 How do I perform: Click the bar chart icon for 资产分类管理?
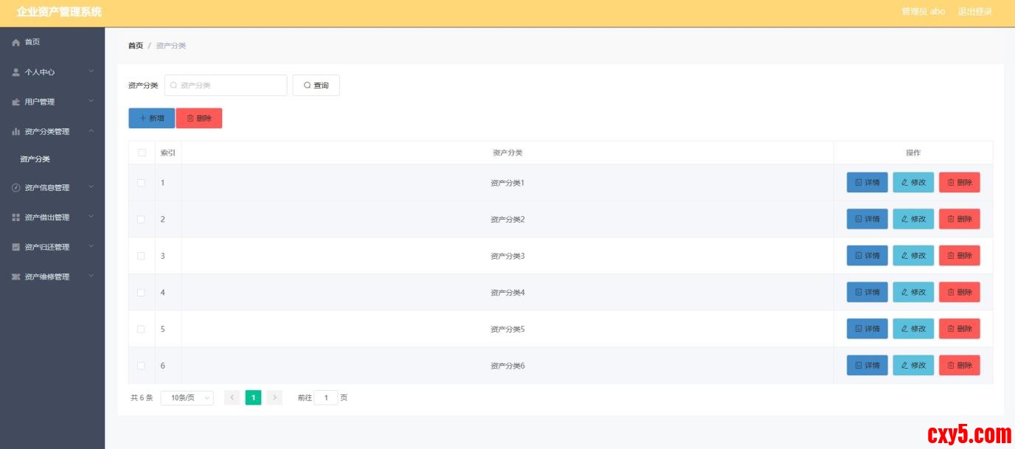pos(16,132)
